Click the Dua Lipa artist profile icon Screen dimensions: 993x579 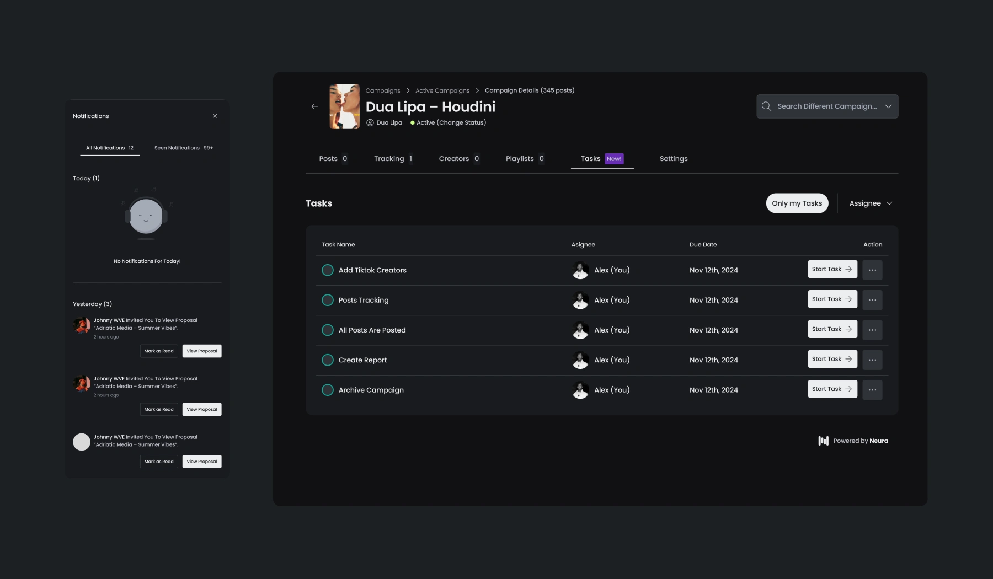tap(370, 122)
